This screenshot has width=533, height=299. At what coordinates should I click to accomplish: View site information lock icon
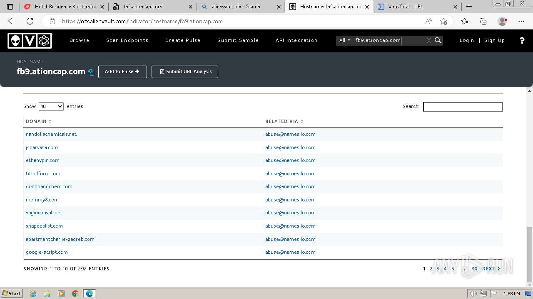click(x=52, y=21)
